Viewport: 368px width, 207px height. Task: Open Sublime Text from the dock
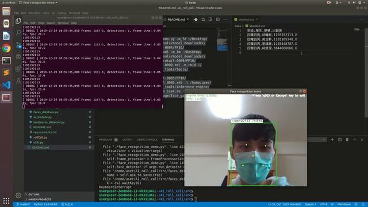click(x=6, y=72)
